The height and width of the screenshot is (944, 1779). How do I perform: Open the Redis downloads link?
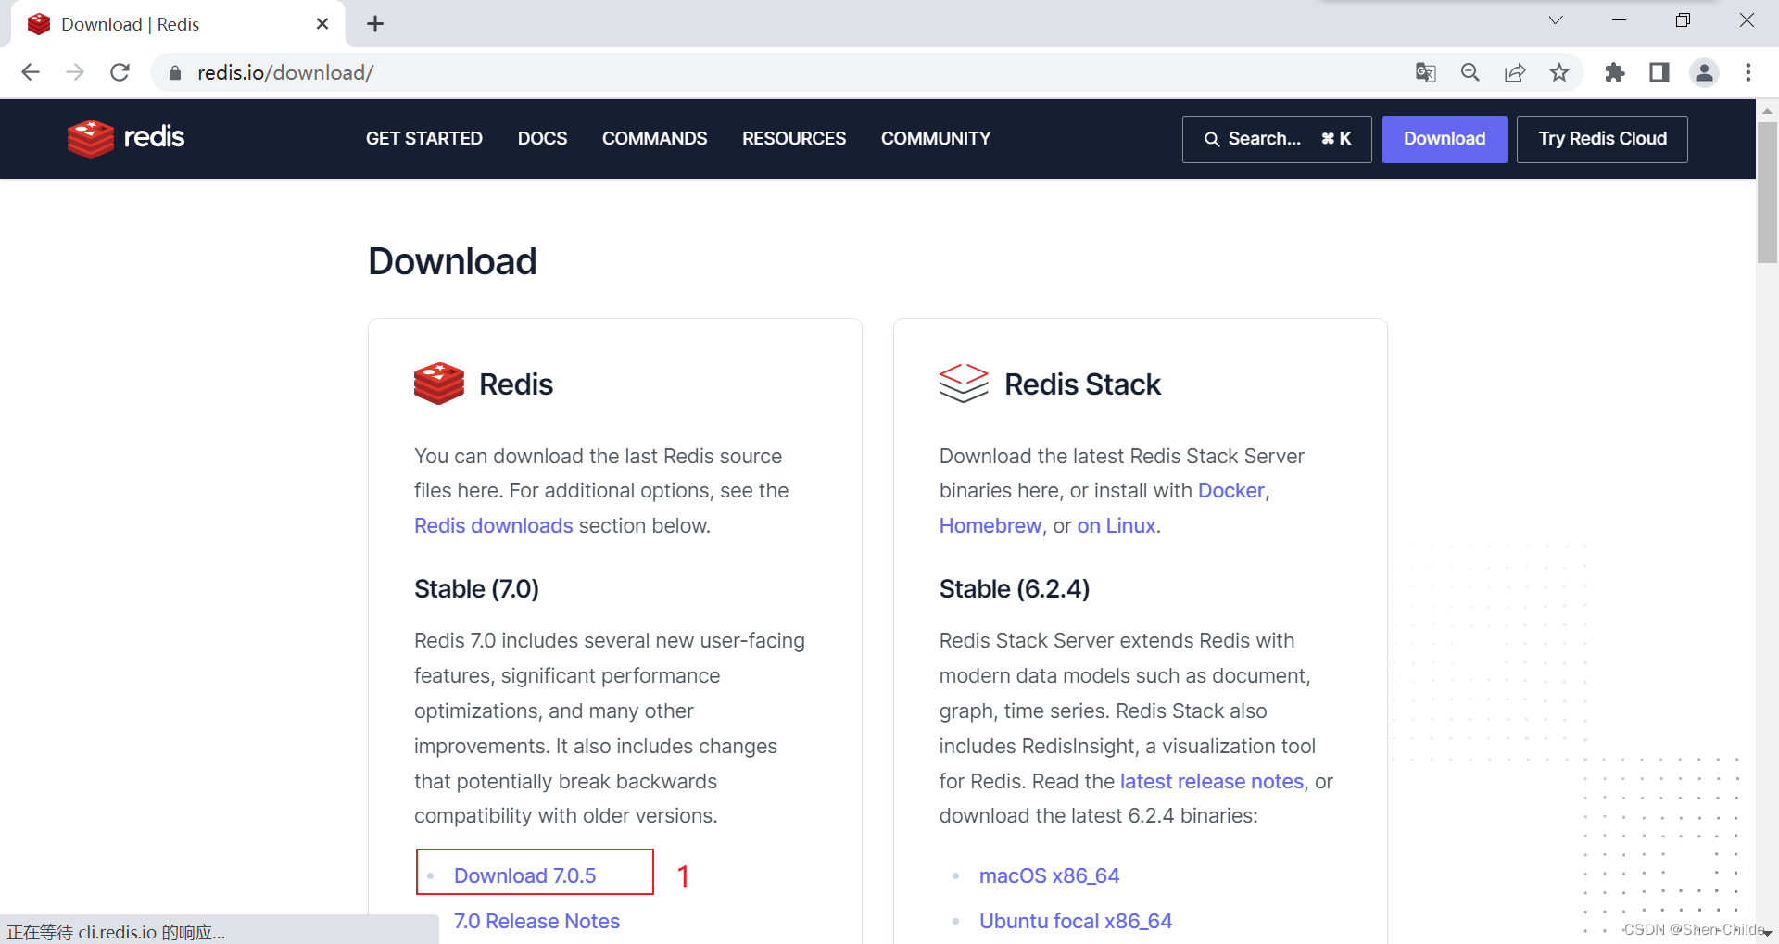[493, 525]
